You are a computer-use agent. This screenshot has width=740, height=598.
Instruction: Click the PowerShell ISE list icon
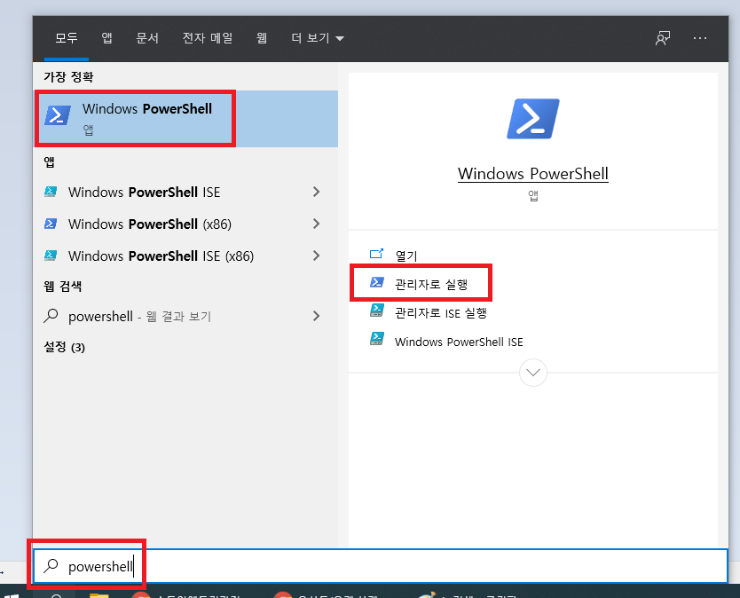click(51, 191)
